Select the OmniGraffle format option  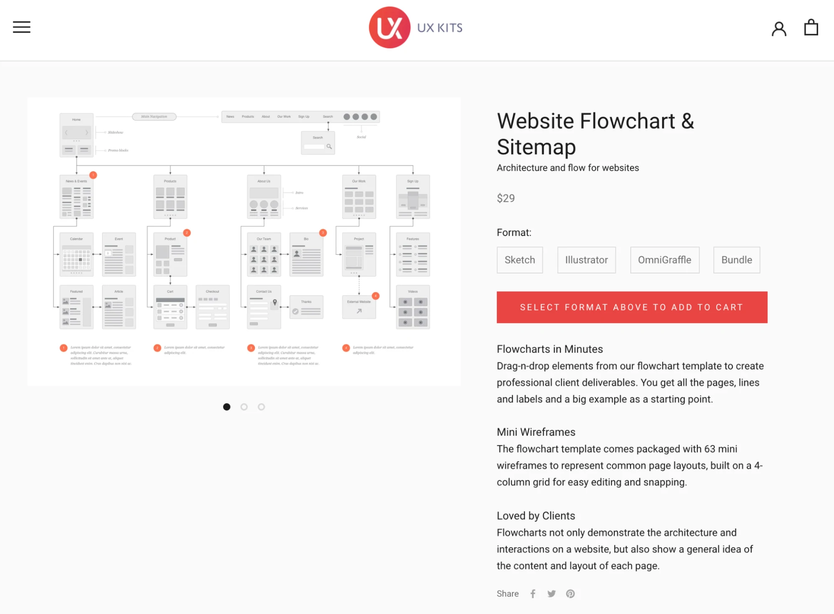click(664, 259)
